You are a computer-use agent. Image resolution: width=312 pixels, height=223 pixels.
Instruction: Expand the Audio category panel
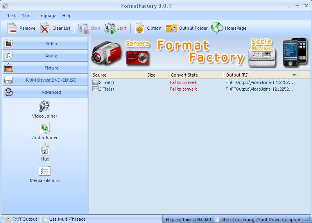pos(45,55)
